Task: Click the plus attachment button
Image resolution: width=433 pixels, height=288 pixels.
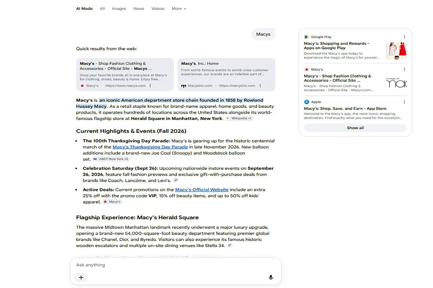Action: coord(81,277)
